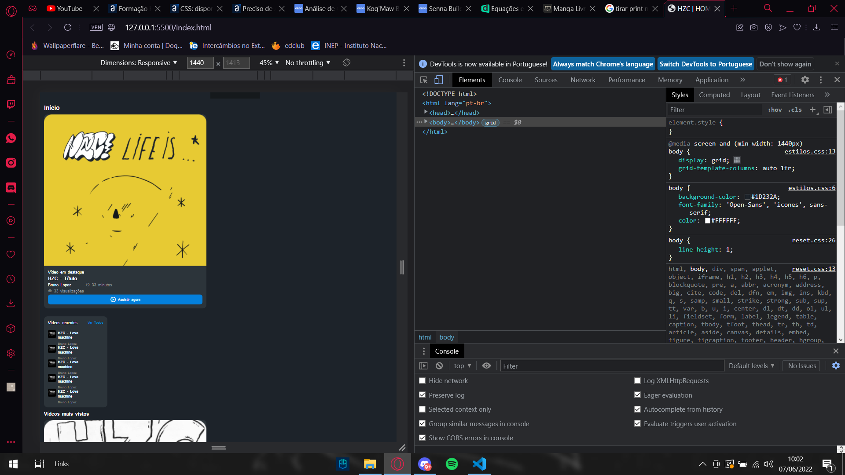Uncheck Show CORS errors in console

[422, 438]
